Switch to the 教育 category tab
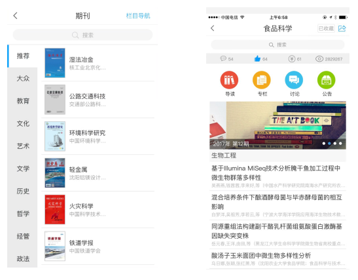358x280 pixels. point(23,101)
